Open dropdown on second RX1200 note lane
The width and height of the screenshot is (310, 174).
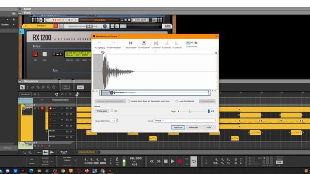62,114
